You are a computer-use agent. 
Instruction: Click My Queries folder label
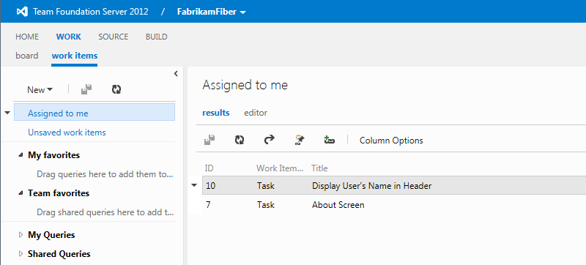[51, 235]
